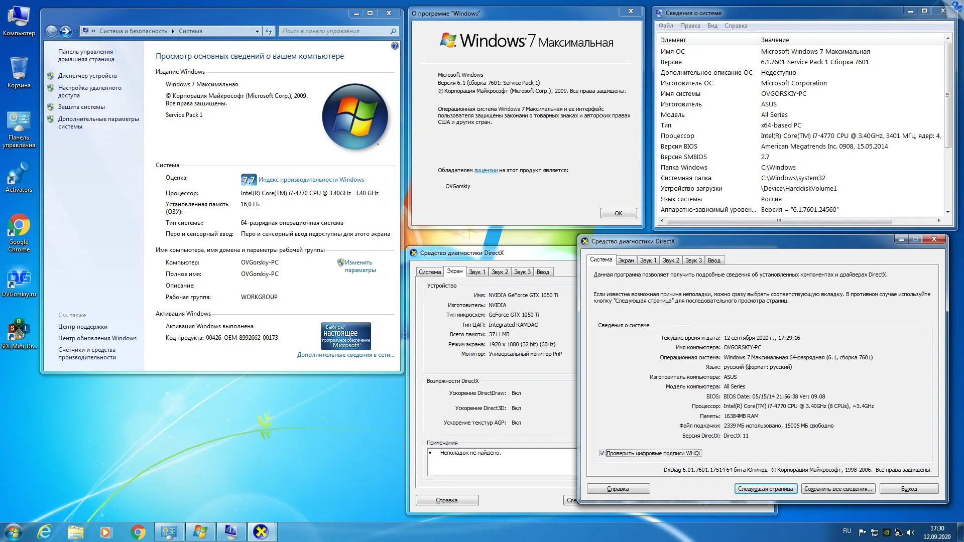The image size is (964, 542).
Task: Open the Вид menu in System Information
Action: [x=712, y=26]
